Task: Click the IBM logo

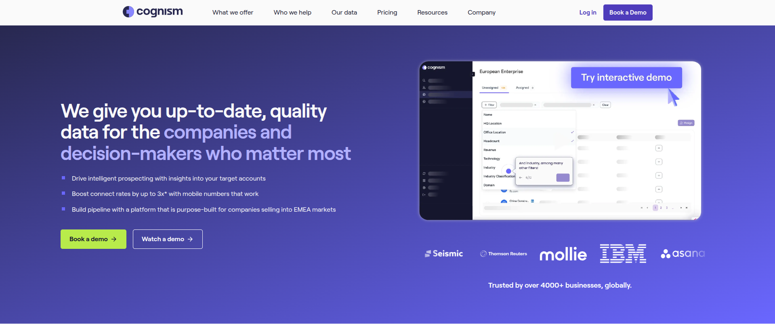Action: [623, 254]
